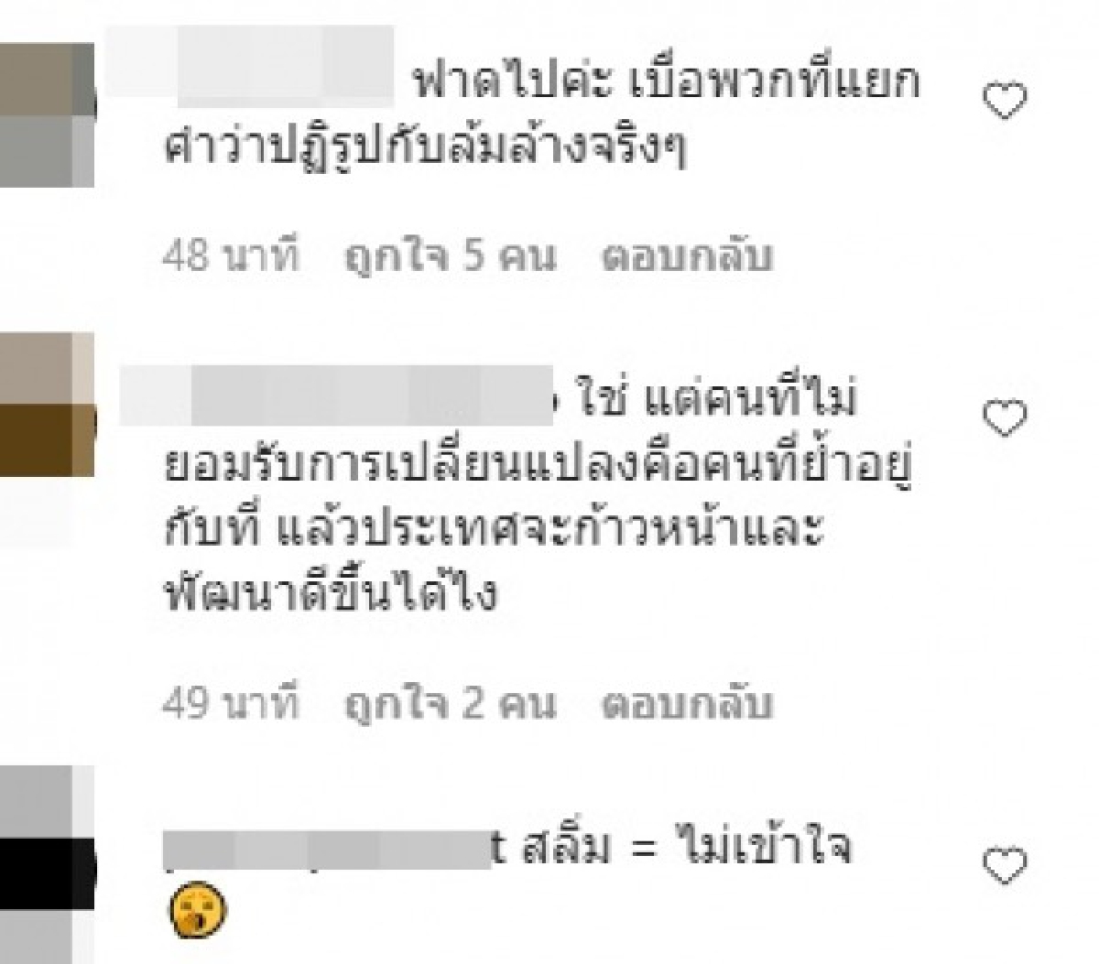Open the ถูกใจ 2 คน likes list
The width and height of the screenshot is (1099, 964).
[x=450, y=704]
